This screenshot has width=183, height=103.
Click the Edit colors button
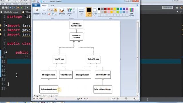pos(131,12)
